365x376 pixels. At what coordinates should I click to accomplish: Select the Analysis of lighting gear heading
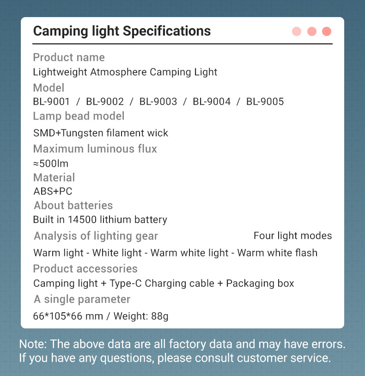coord(96,236)
